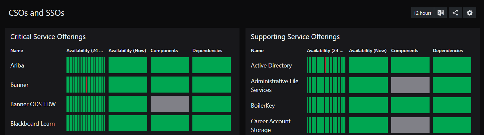This screenshot has width=484, height=135.
Task: Click Blackboard Learn Availability (Now) tile
Action: pos(128,123)
